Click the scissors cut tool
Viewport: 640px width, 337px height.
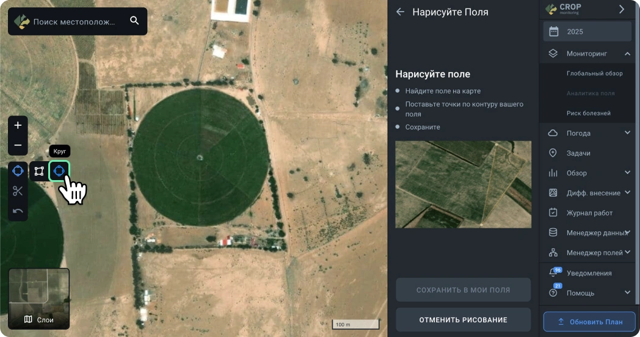pyautogui.click(x=18, y=191)
